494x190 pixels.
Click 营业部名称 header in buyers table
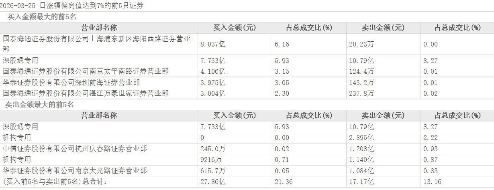tap(99, 28)
